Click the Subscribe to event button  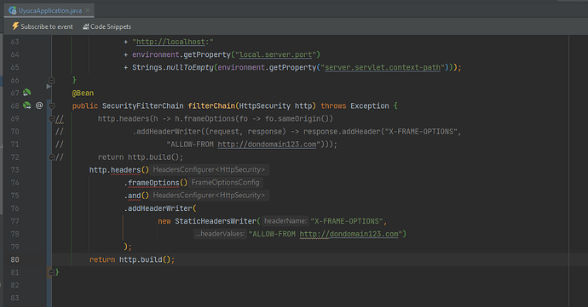point(43,26)
